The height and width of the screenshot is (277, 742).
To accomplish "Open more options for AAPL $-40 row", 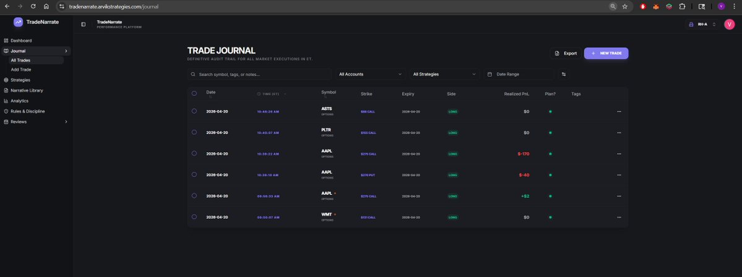I will click(619, 175).
